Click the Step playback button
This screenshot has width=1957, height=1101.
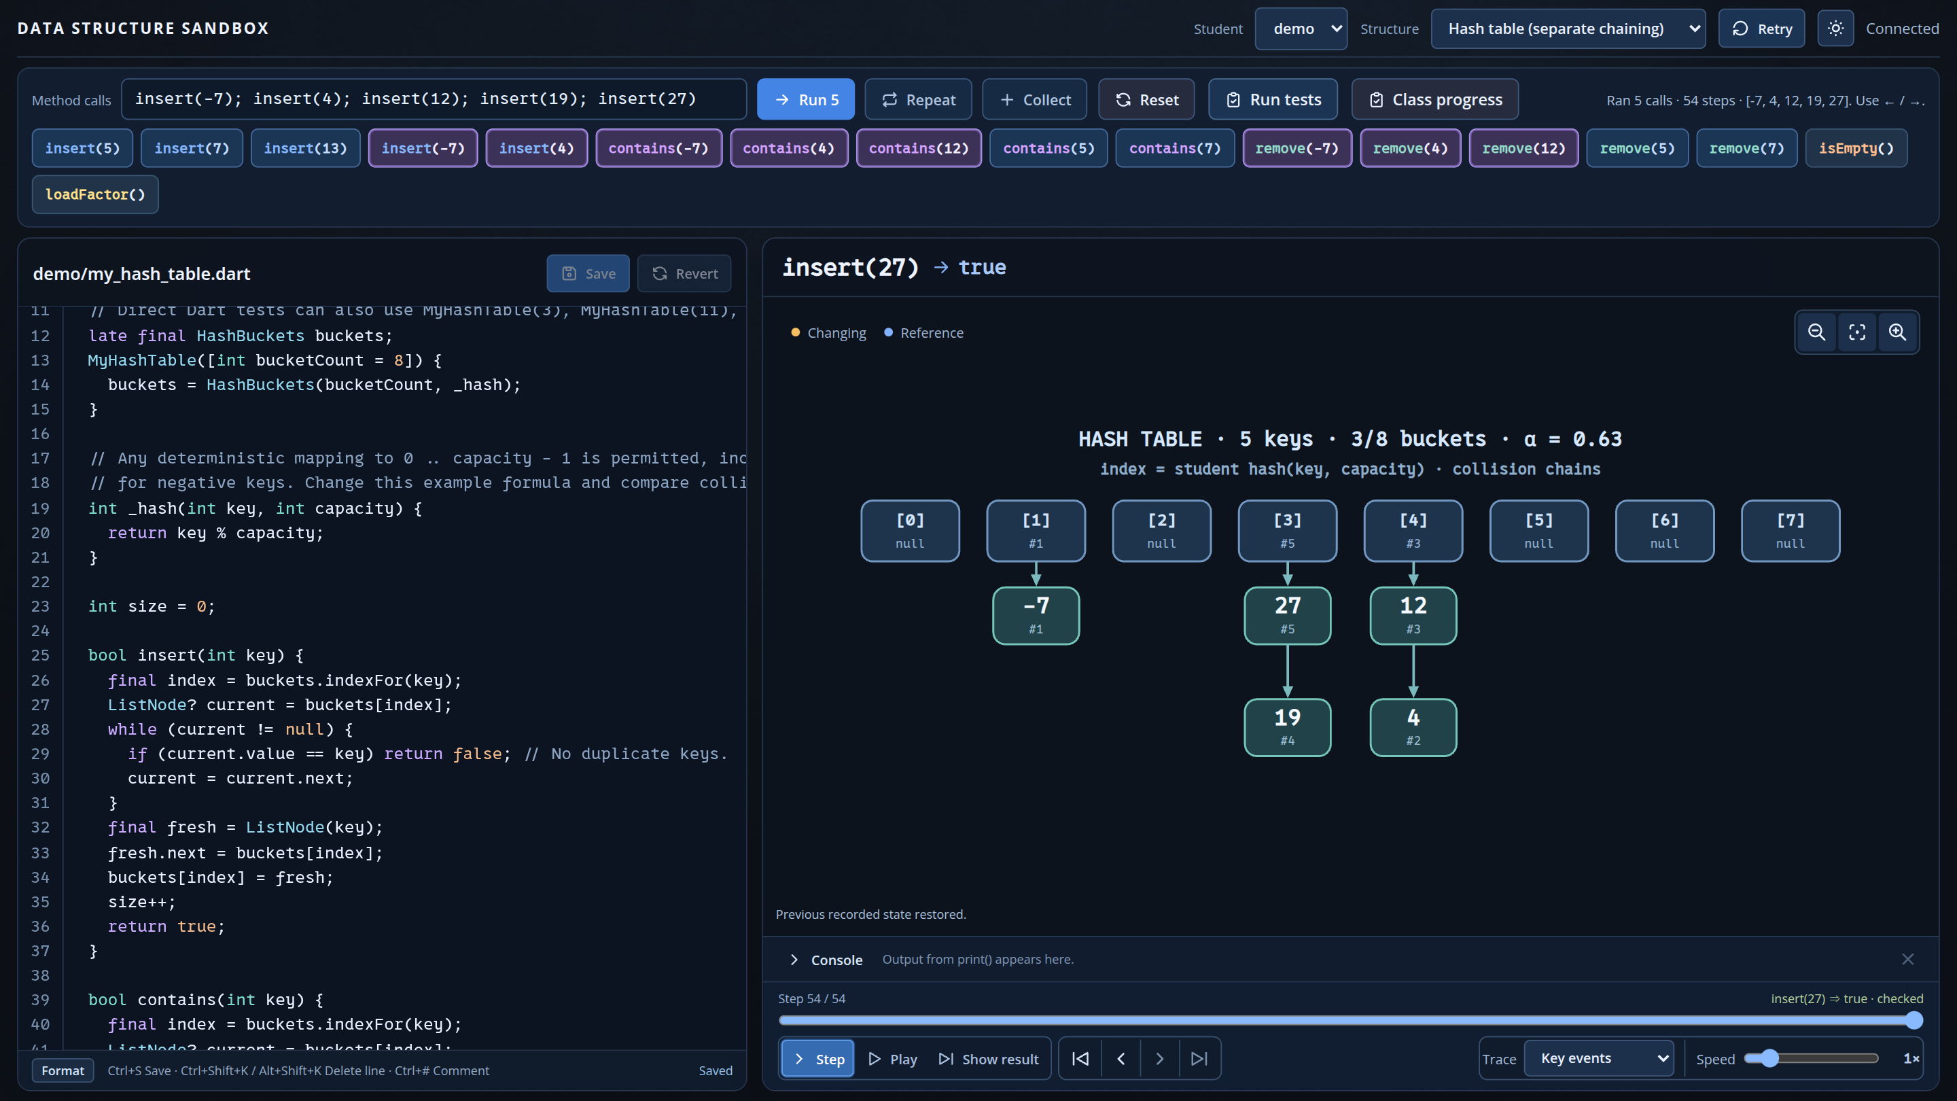[x=818, y=1058]
